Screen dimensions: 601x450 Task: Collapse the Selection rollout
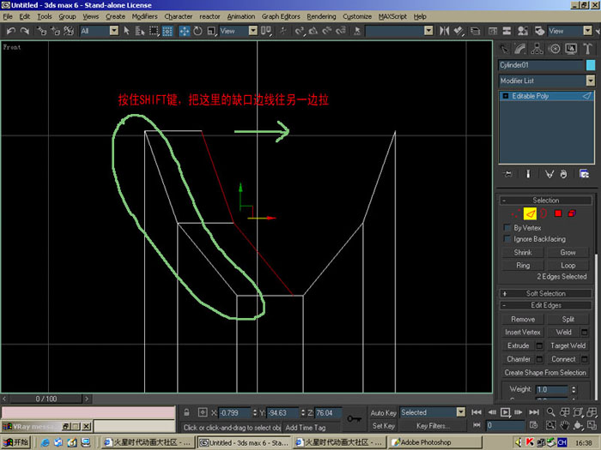tap(546, 201)
